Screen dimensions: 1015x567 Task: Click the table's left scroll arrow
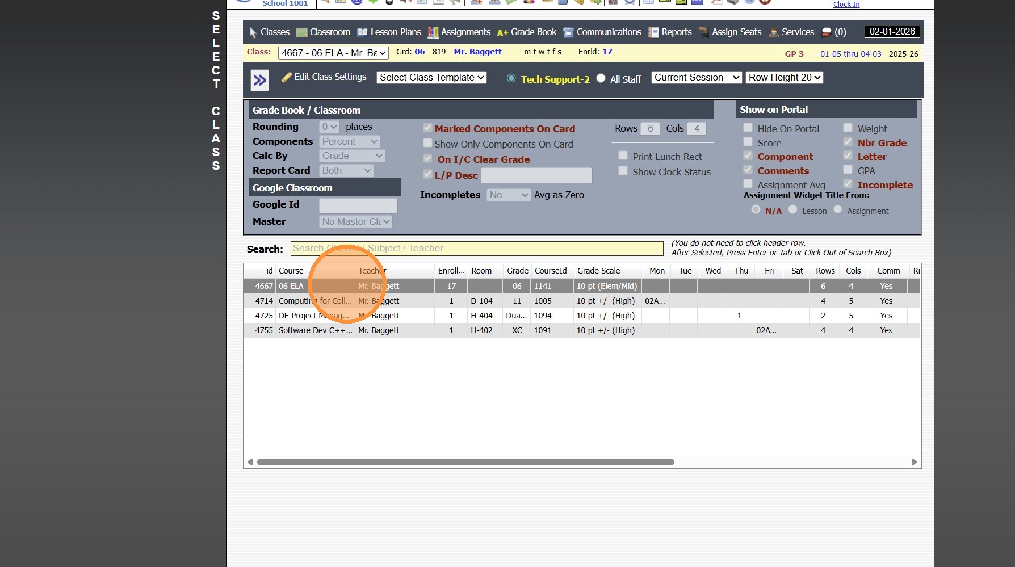(x=250, y=462)
